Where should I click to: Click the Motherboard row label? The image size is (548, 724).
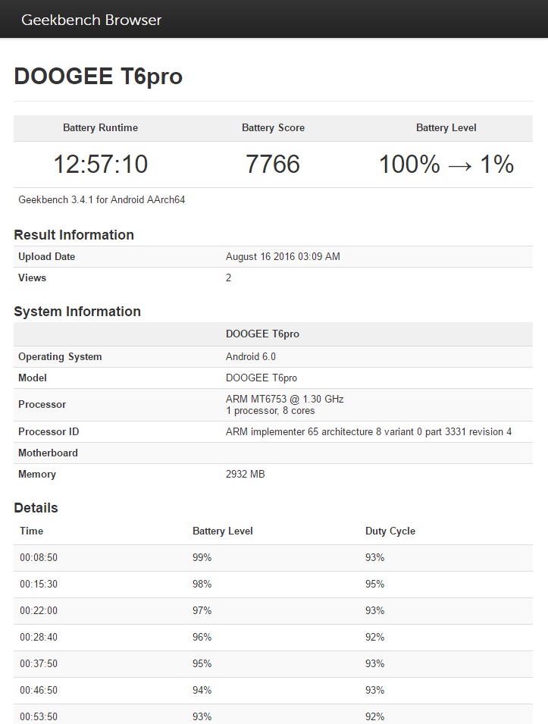(x=48, y=453)
